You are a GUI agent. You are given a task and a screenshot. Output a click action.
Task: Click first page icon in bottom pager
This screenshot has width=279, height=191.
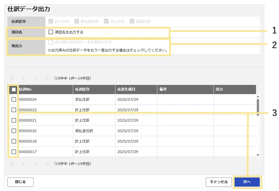[12, 164]
